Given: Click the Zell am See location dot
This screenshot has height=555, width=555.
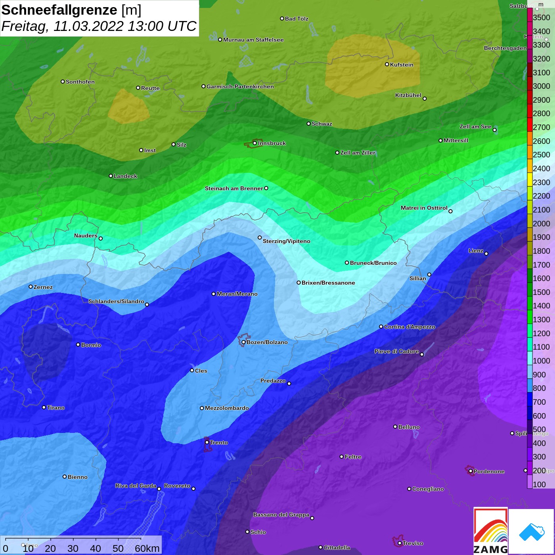Looking at the screenshot, I should coord(494,130).
